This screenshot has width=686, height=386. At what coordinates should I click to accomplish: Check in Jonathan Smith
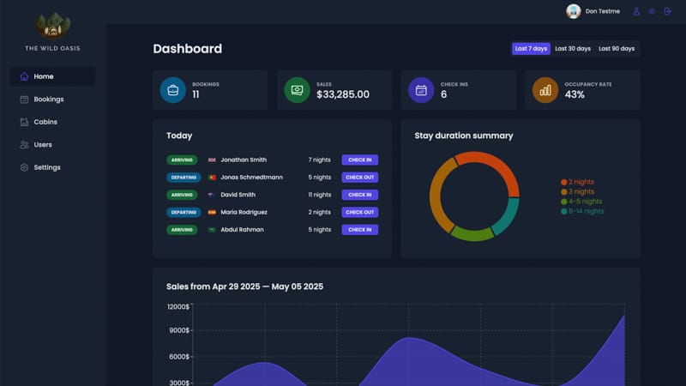pyautogui.click(x=359, y=160)
